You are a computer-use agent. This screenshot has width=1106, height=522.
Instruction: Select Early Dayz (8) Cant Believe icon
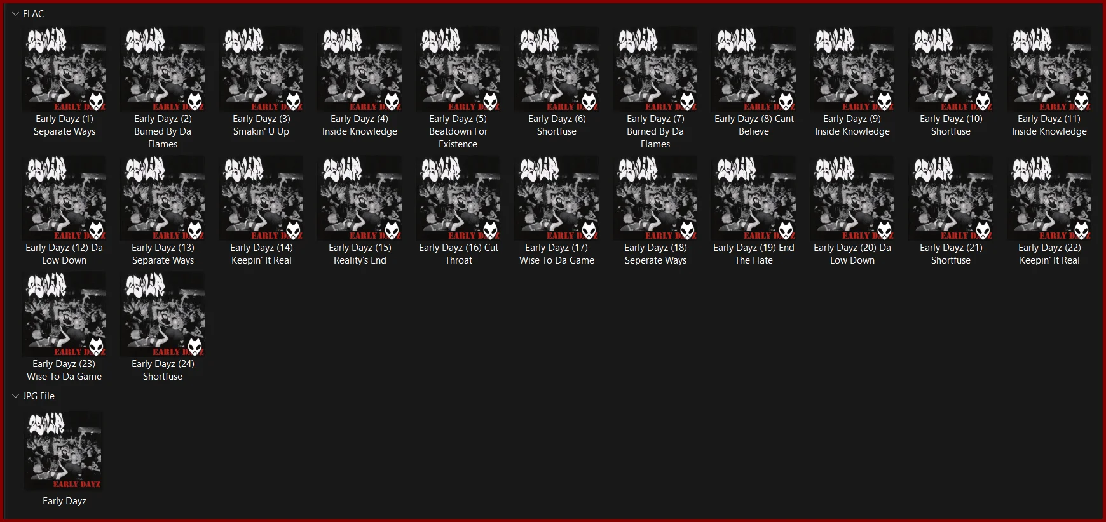click(x=754, y=69)
